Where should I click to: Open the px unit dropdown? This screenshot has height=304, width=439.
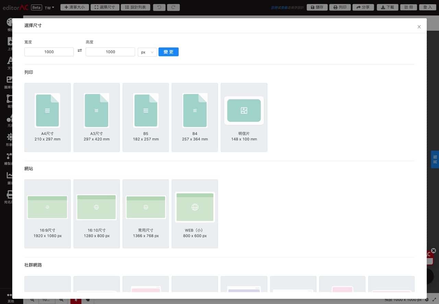147,52
